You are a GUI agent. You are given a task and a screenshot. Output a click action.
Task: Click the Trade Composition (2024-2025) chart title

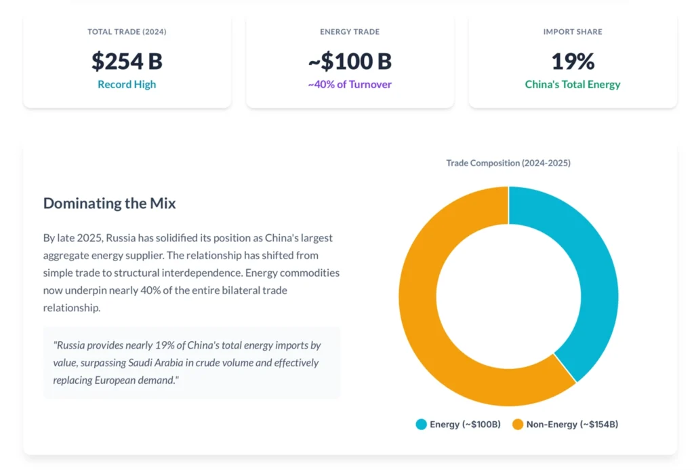click(x=508, y=163)
